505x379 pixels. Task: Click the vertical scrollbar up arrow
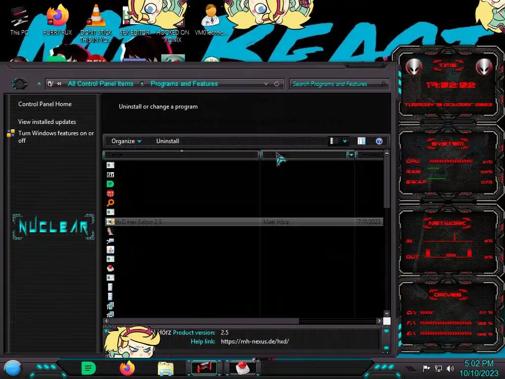coord(387,153)
